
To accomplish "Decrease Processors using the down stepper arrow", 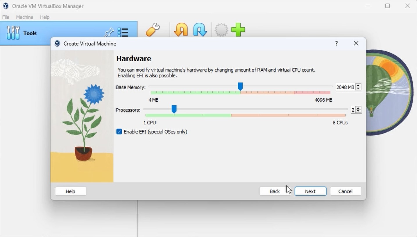I will [359, 111].
